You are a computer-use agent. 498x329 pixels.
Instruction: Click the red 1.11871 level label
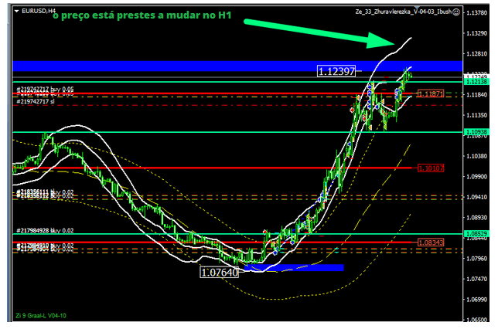[431, 93]
